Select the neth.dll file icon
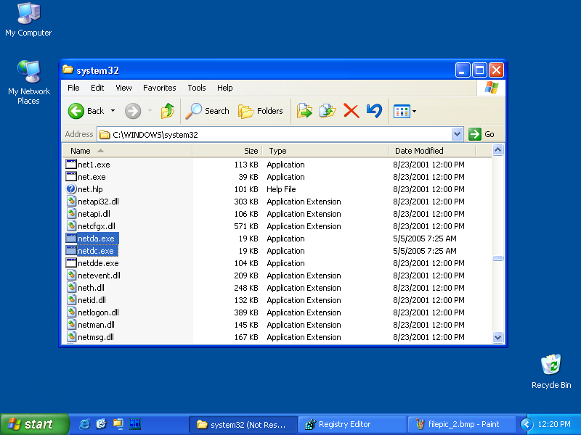This screenshot has width=581, height=435. [71, 287]
